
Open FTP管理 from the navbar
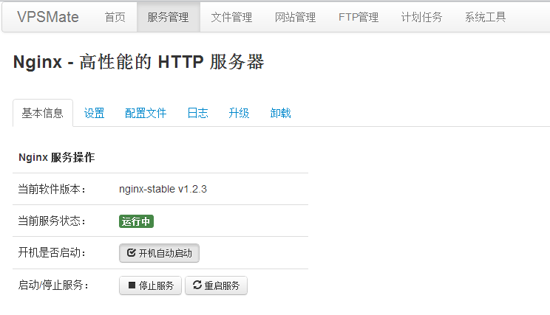point(359,17)
